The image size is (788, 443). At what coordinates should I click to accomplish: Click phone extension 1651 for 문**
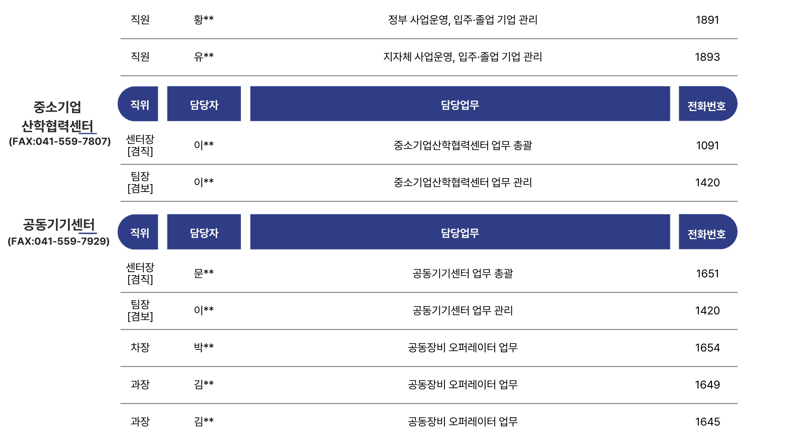[x=707, y=273]
